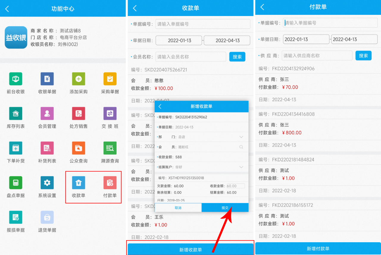
Task: Open the 溯源查询 traceability query icon
Action: coord(110,148)
